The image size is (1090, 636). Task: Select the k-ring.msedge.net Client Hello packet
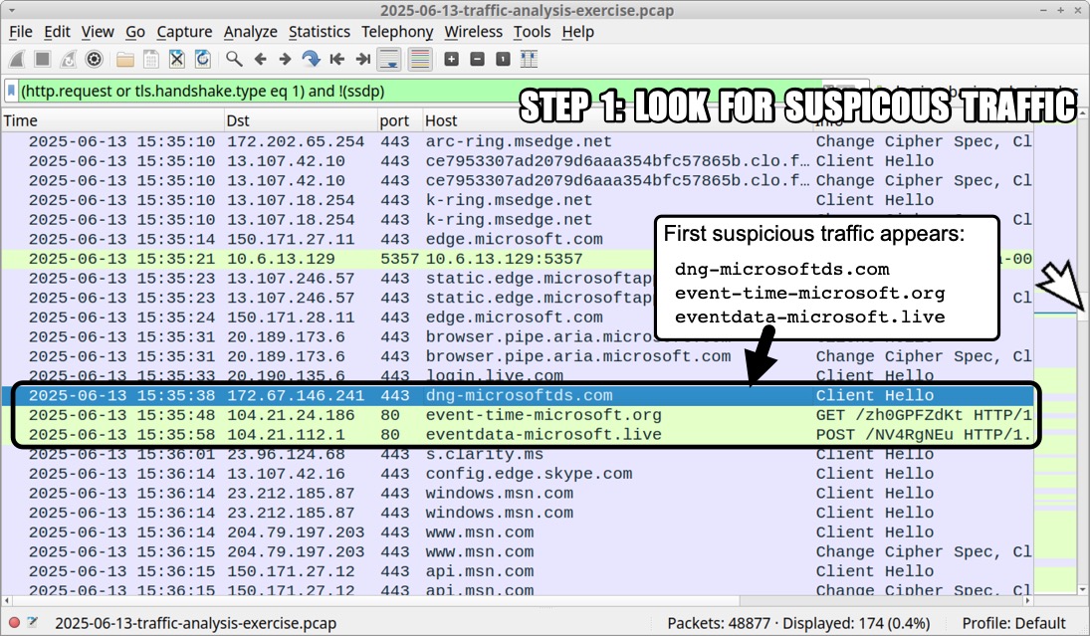[518, 200]
